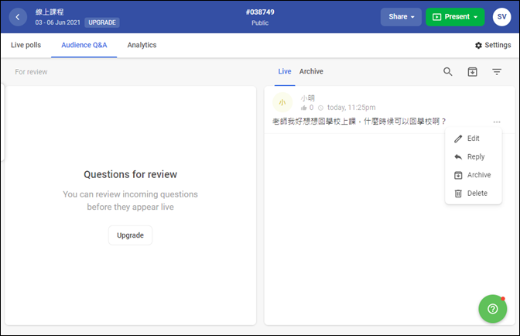Switch to the Live polls tab
Viewport: 520px width, 336px height.
click(x=26, y=45)
